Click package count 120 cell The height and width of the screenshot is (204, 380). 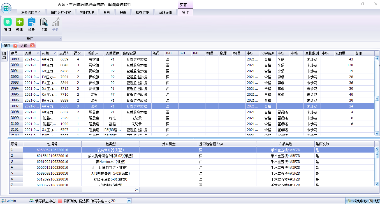click(x=344, y=65)
